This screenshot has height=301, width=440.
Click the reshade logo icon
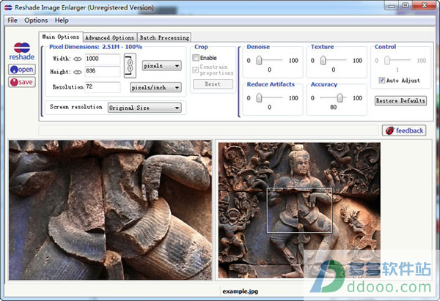pos(22,48)
